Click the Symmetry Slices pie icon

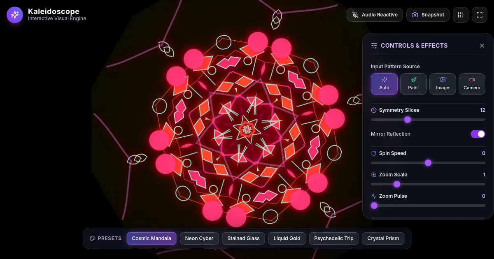point(374,110)
